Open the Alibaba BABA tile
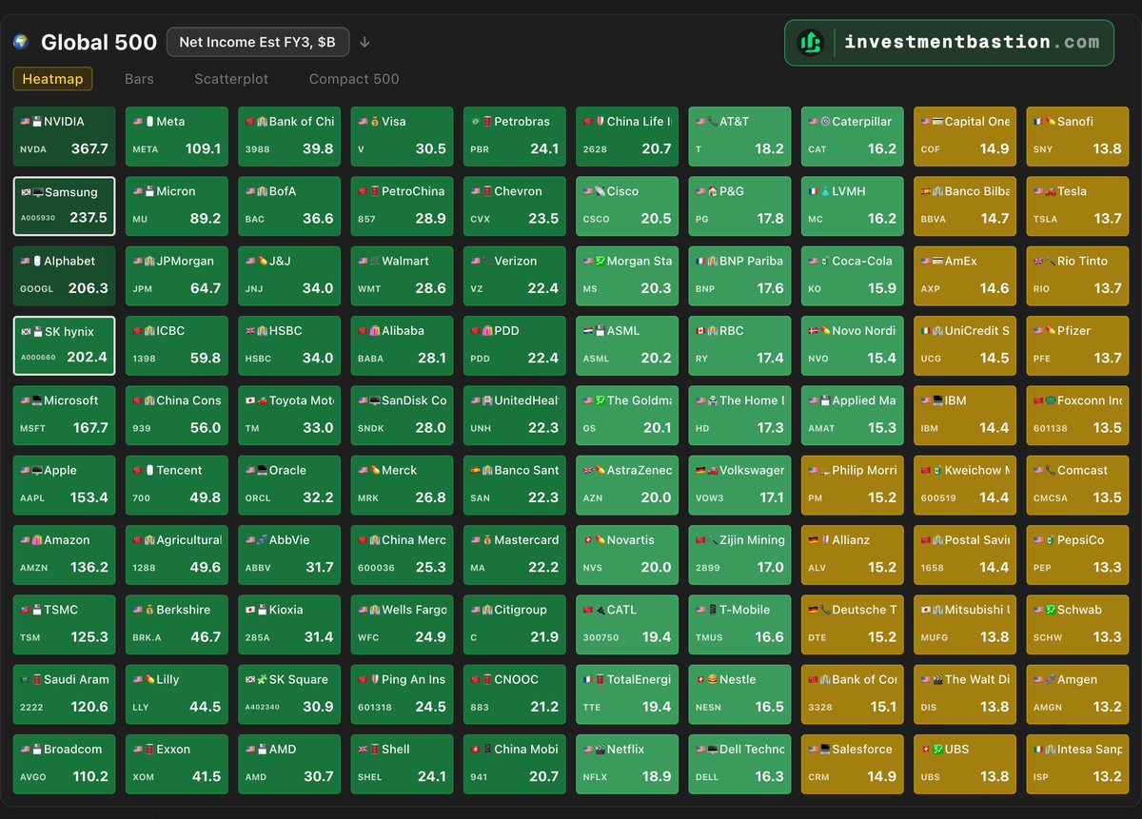The image size is (1142, 819). point(402,345)
